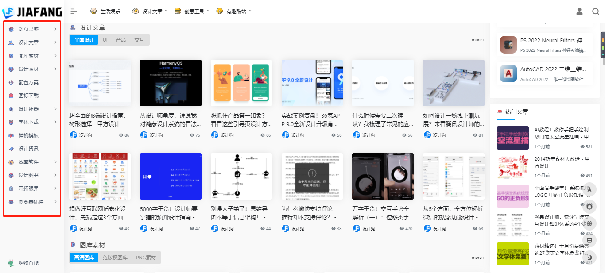Toggle night mode moon button

589,257
